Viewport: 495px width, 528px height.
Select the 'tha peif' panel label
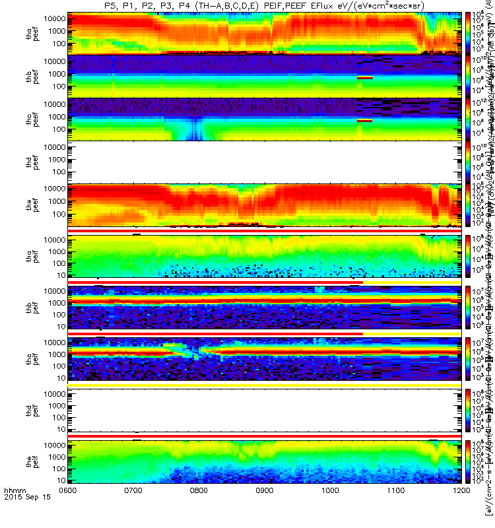coord(32,256)
